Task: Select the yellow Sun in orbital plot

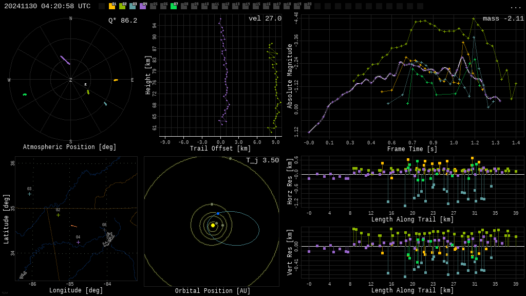Action: tap(213, 225)
